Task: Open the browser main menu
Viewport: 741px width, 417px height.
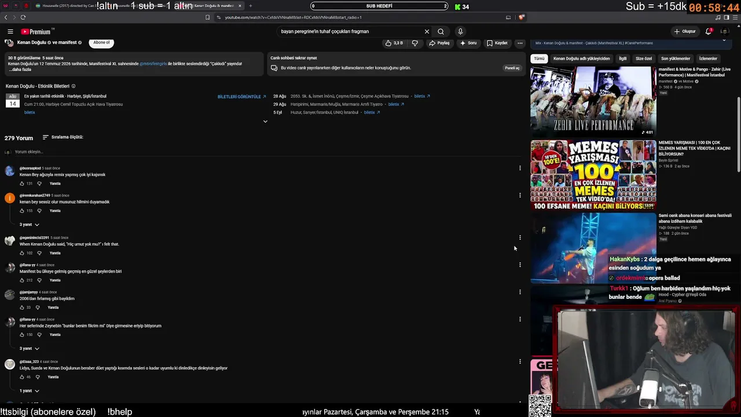Action: (735, 17)
